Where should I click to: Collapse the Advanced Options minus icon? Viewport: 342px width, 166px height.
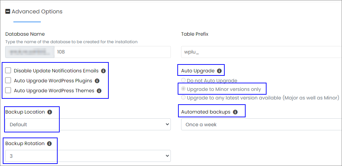8,11
